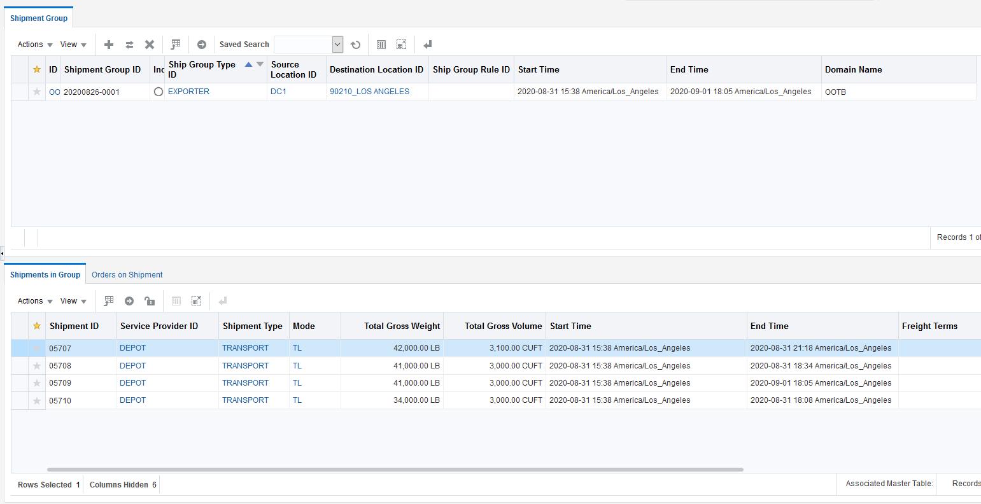981x504 pixels.
Task: Click the return arrow icon in top toolbar
Action: (428, 45)
